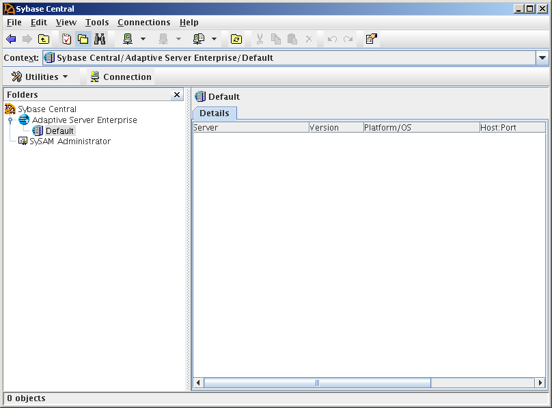Open the Connections menu
Viewport: 552px width, 408px height.
[144, 23]
